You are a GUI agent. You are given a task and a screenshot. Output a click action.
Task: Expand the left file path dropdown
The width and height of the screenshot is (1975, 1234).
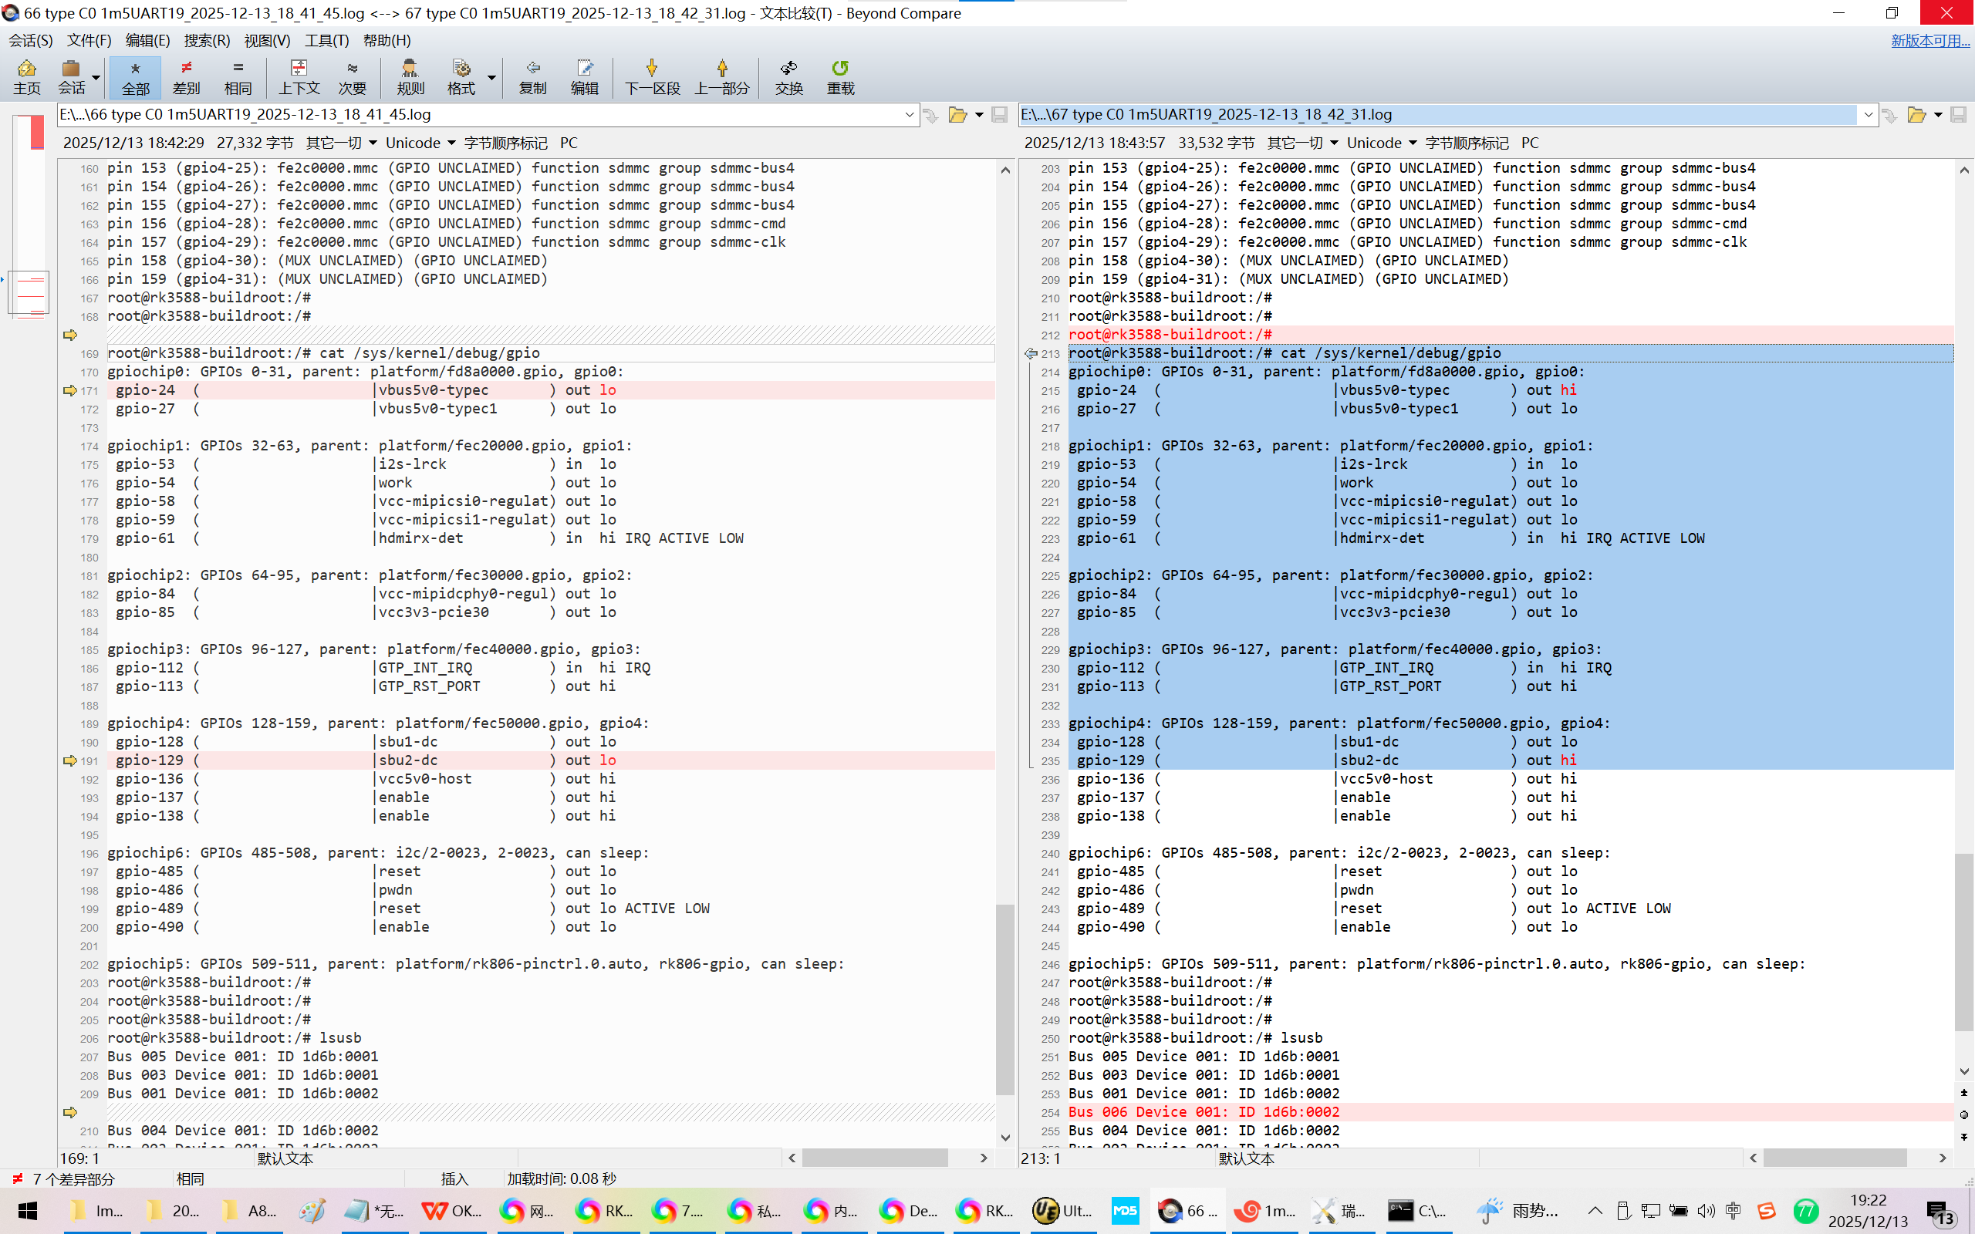909,115
